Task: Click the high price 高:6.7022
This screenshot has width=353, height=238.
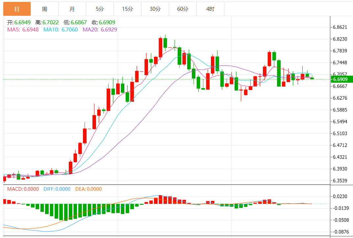Action: tap(47, 22)
